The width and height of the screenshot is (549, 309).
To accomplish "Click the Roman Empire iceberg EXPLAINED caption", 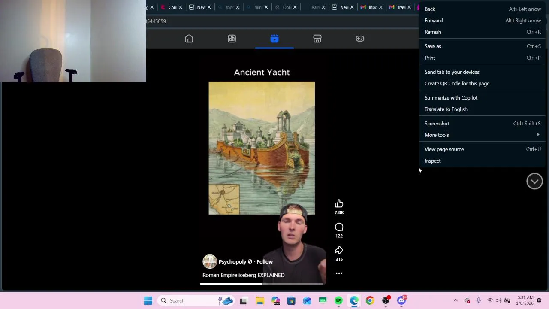I will pos(243,275).
